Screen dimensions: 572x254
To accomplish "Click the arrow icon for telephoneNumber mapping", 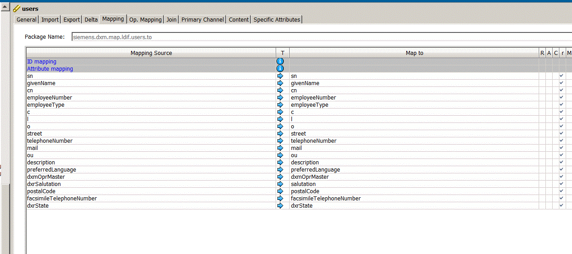I will (x=280, y=141).
